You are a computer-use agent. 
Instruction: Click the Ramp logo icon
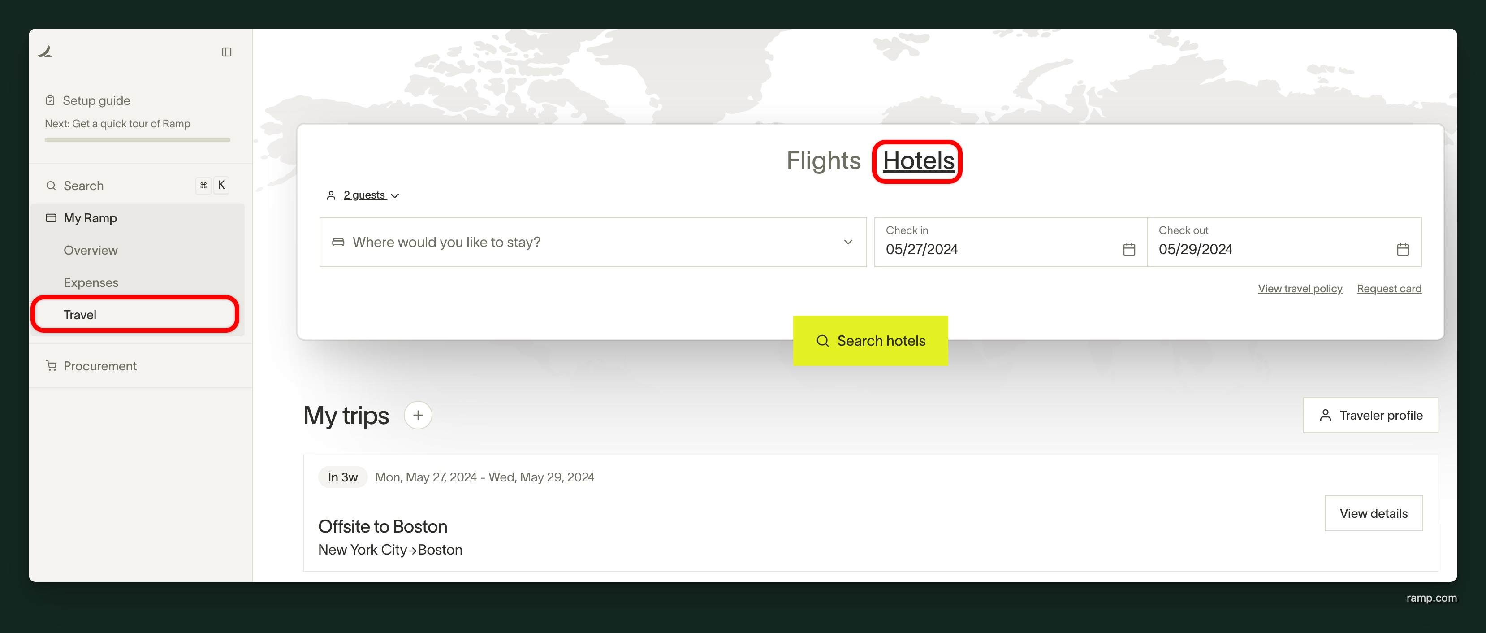[x=46, y=52]
